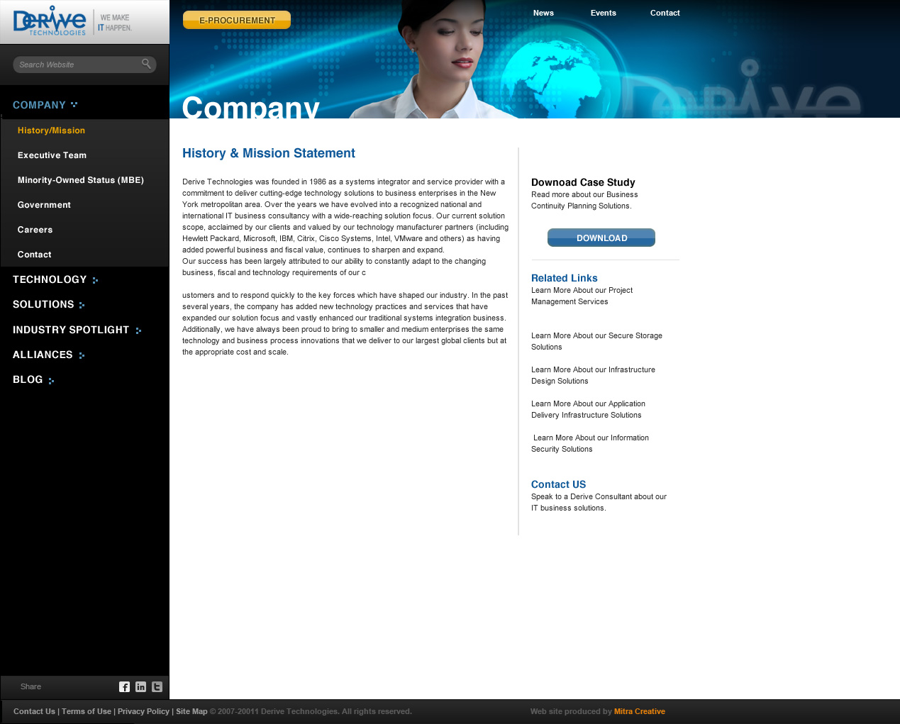Image resolution: width=900 pixels, height=724 pixels.
Task: Click the Derive Technologies logo
Action: pyautogui.click(x=50, y=22)
